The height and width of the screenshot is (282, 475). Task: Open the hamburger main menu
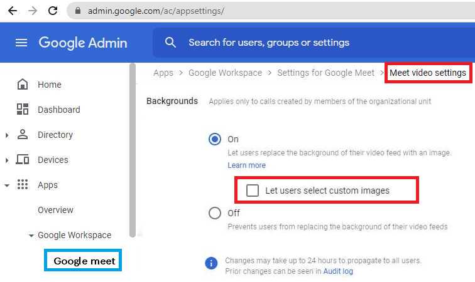[x=21, y=43]
